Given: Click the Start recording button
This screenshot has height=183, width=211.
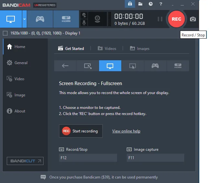Looking at the screenshot, I should [x=81, y=131].
